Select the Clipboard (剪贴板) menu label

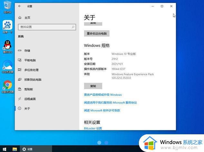pyautogui.click(x=29, y=89)
